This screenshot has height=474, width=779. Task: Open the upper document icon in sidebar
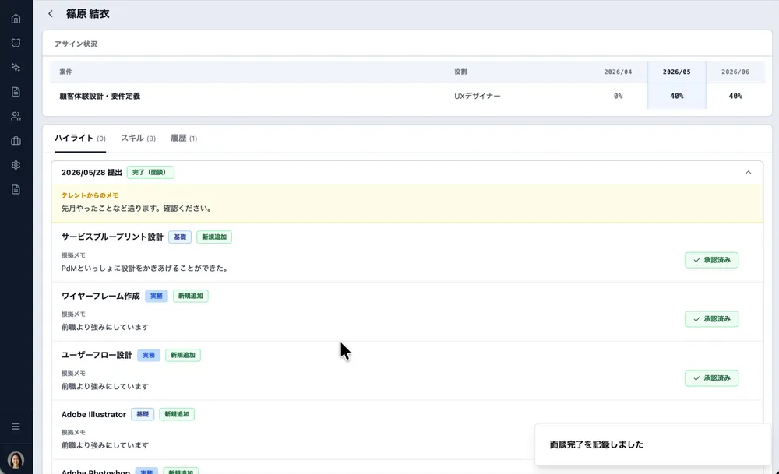click(x=16, y=91)
